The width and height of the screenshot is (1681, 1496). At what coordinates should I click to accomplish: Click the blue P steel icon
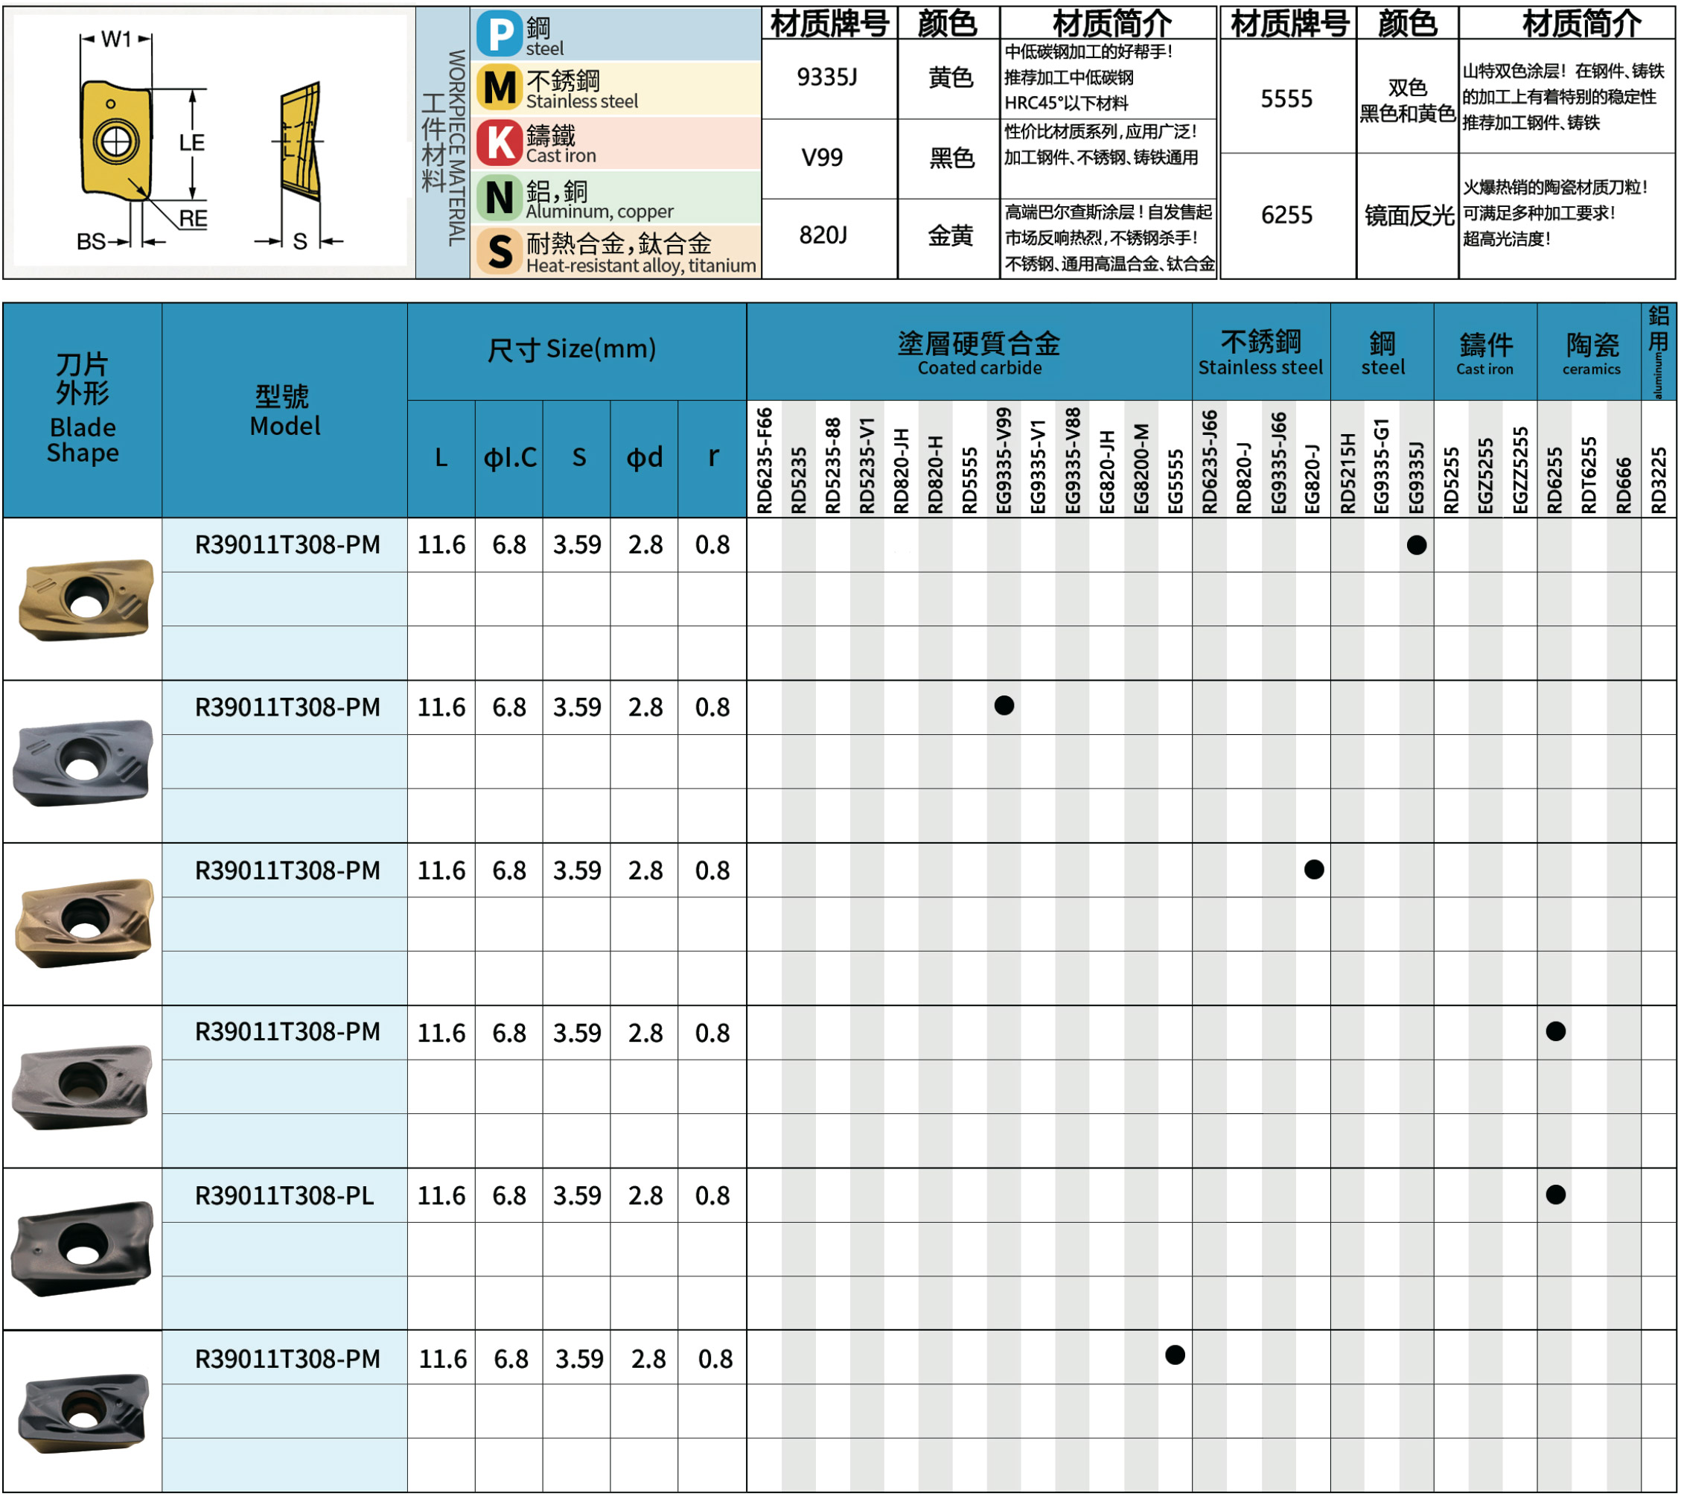tap(500, 34)
